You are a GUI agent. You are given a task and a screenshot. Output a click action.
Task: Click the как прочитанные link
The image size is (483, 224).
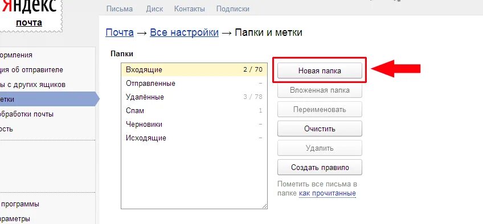pos(327,193)
